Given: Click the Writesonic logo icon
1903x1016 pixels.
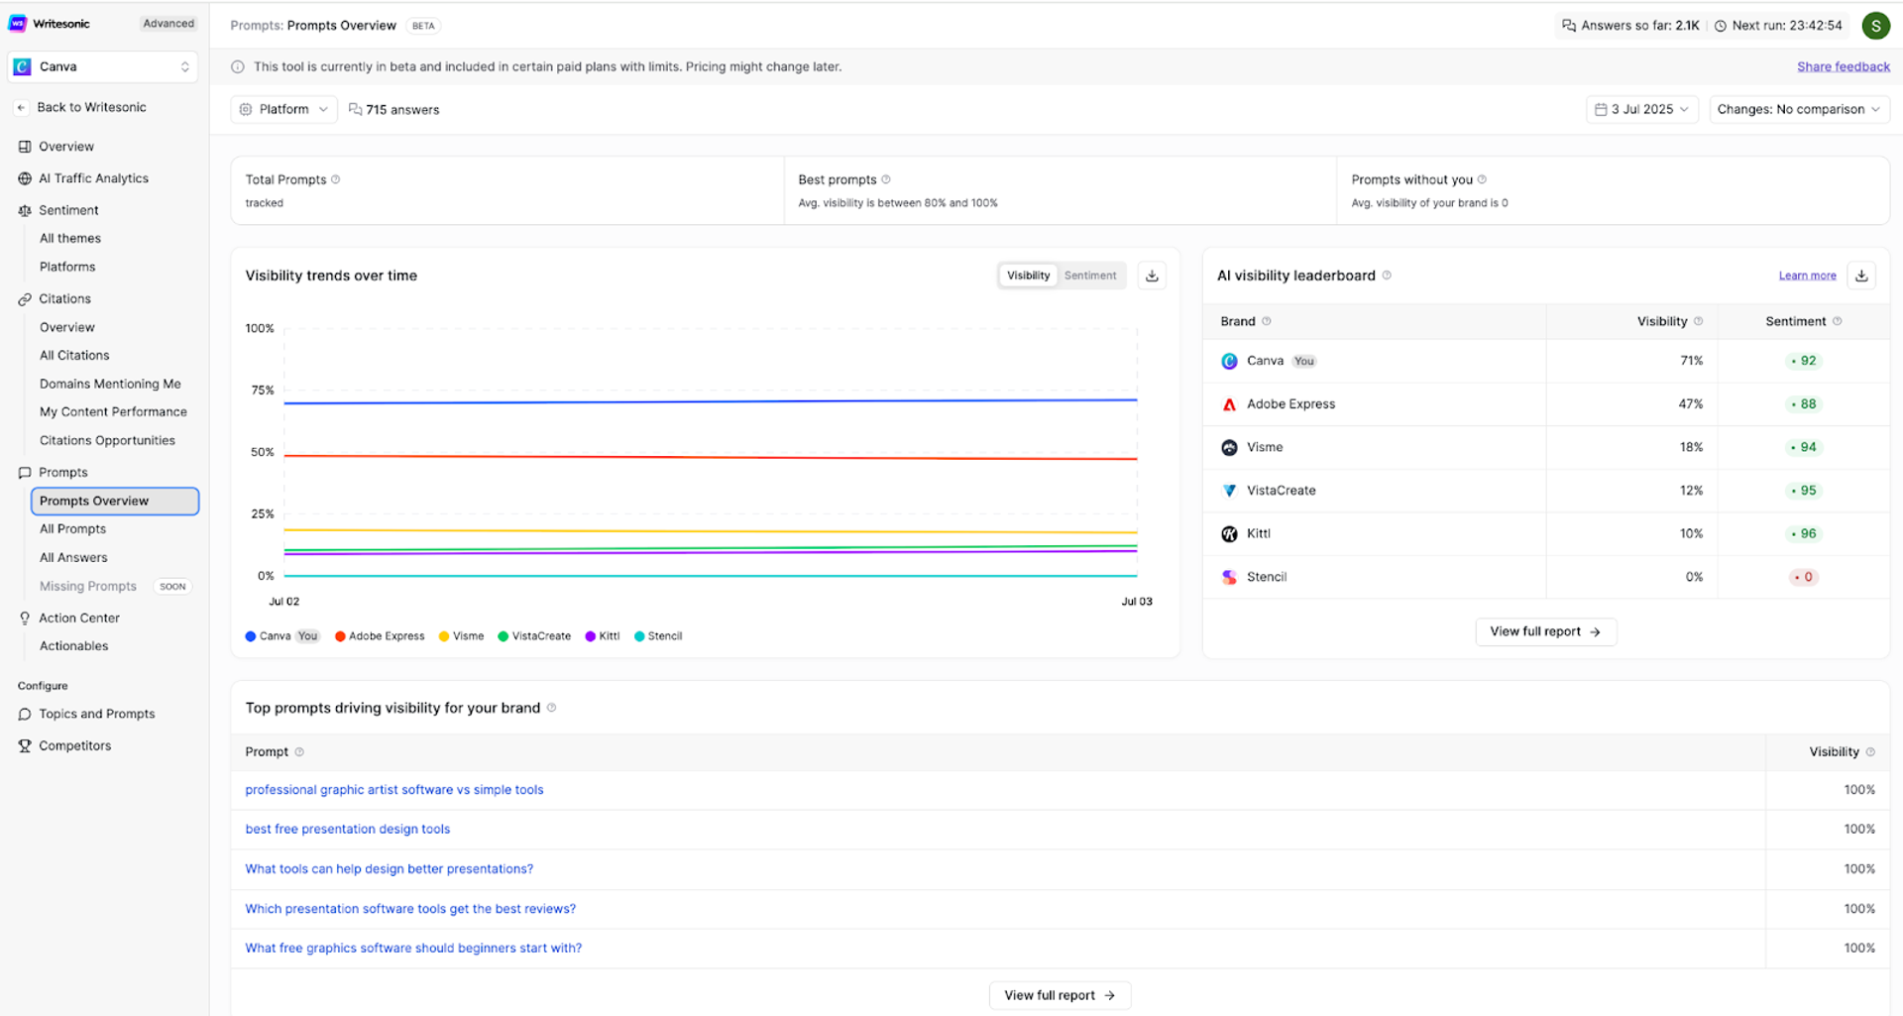Looking at the screenshot, I should pos(18,24).
